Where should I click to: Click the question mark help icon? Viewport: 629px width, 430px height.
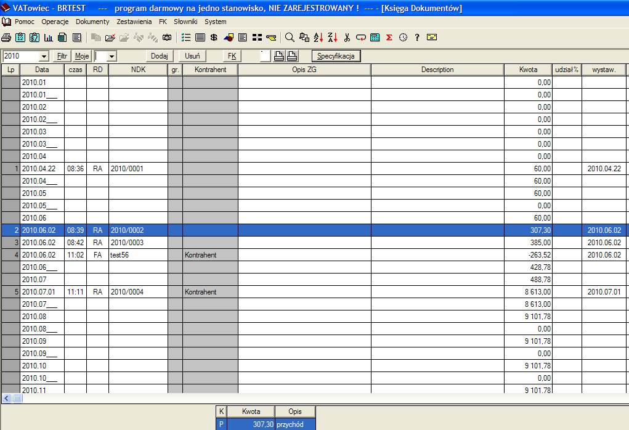pos(417,38)
